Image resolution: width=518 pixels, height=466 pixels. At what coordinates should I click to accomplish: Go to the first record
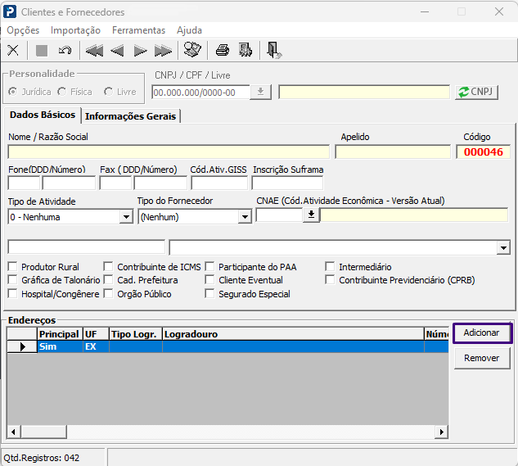(94, 51)
